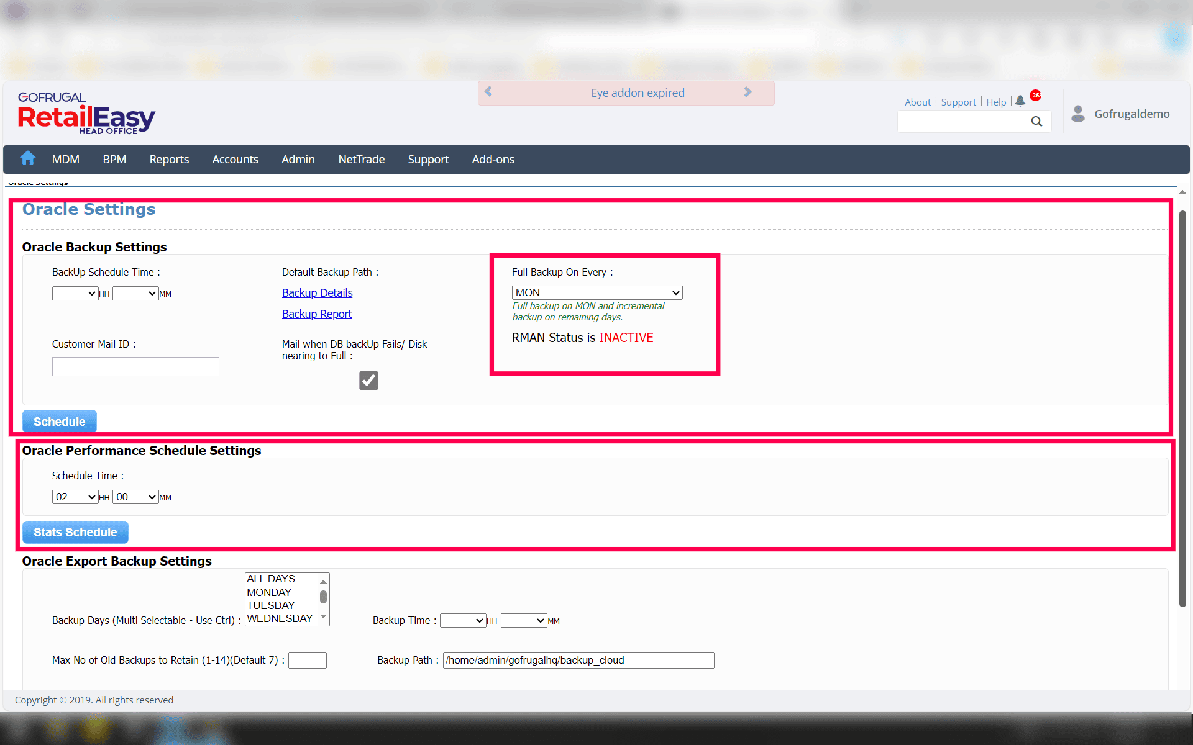The image size is (1193, 745).
Task: Uncheck mail when DB backup fails checkbox
Action: [x=368, y=381]
